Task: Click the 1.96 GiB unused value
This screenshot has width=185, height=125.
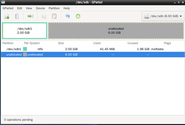Action: tap(143, 49)
